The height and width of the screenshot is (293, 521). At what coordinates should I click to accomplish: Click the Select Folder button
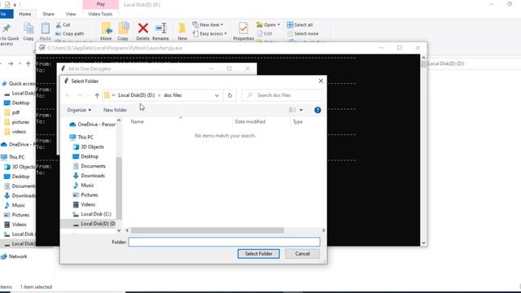(x=259, y=254)
